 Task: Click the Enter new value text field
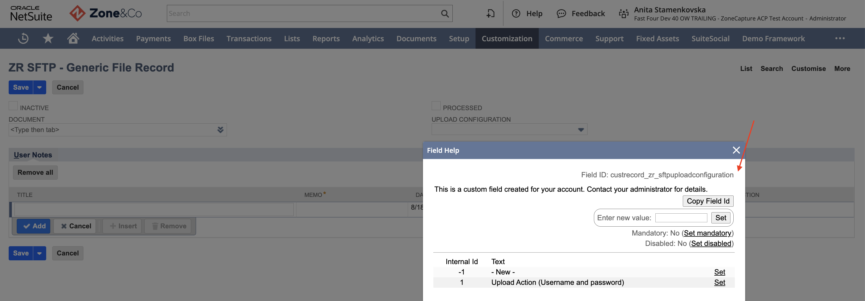pos(681,218)
